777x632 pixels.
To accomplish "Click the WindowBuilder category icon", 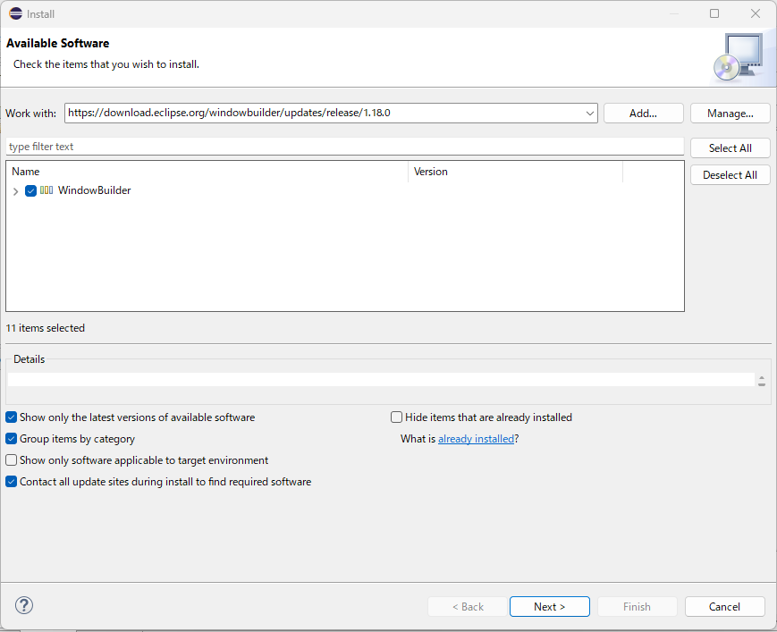I will coord(46,190).
